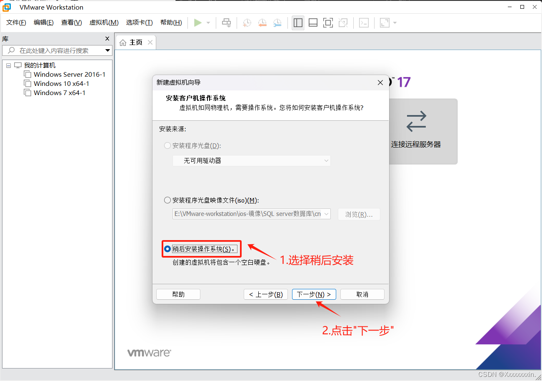Open the 无可用驱动器 drive dropdown
Image resolution: width=542 pixels, height=381 pixels.
pyautogui.click(x=252, y=160)
